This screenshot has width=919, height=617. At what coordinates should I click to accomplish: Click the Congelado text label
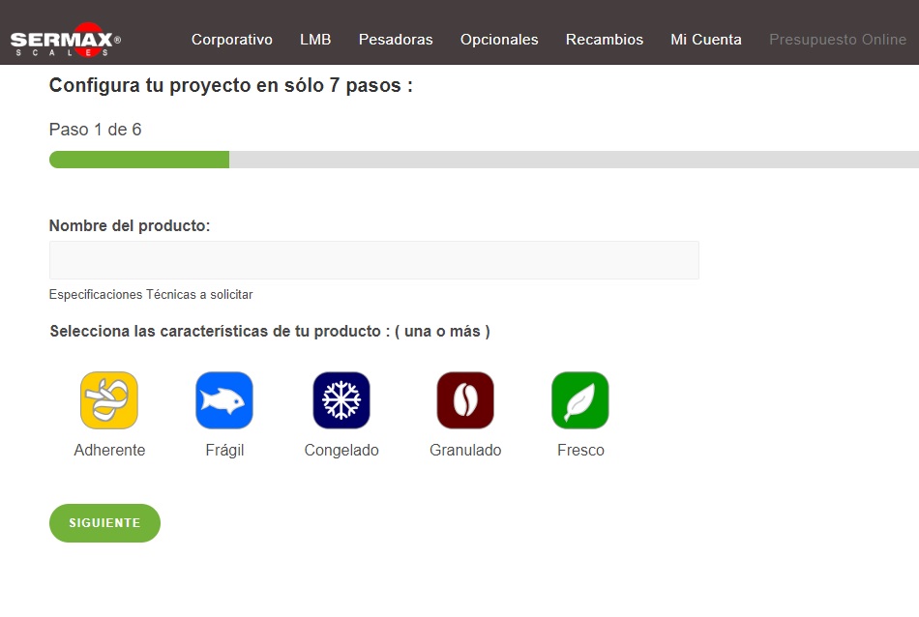tap(341, 451)
